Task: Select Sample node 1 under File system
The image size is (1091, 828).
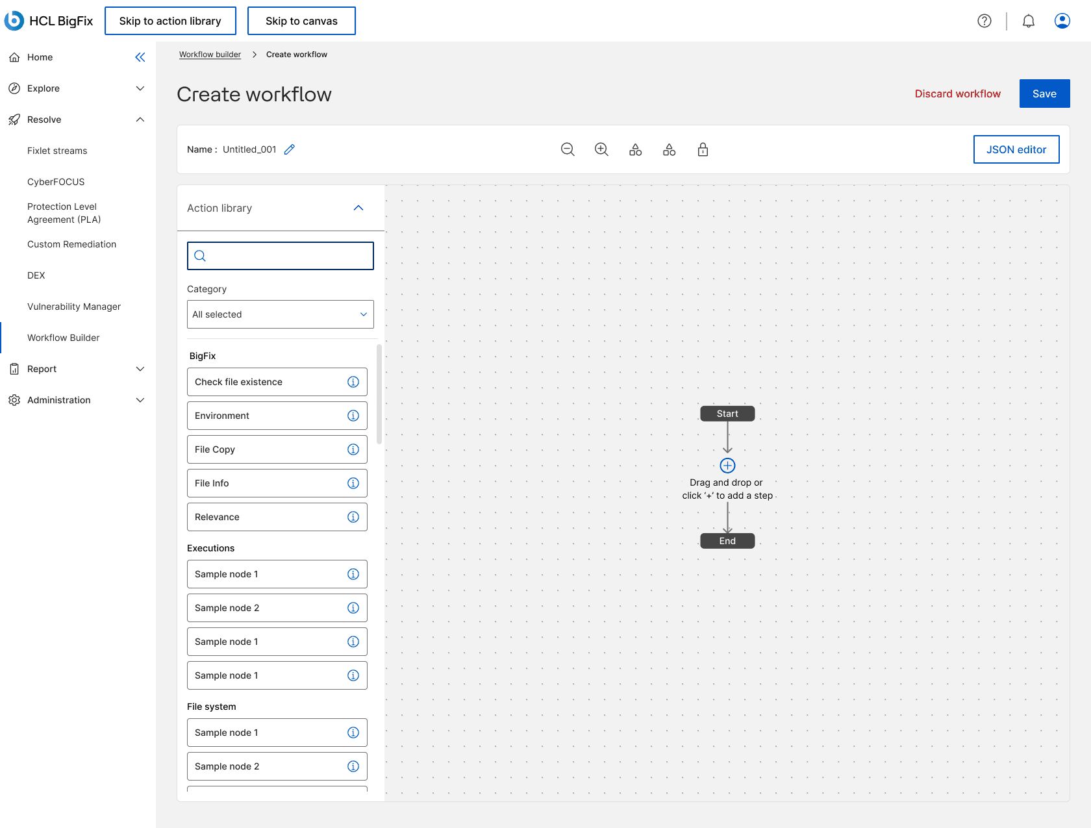Action: 277,733
